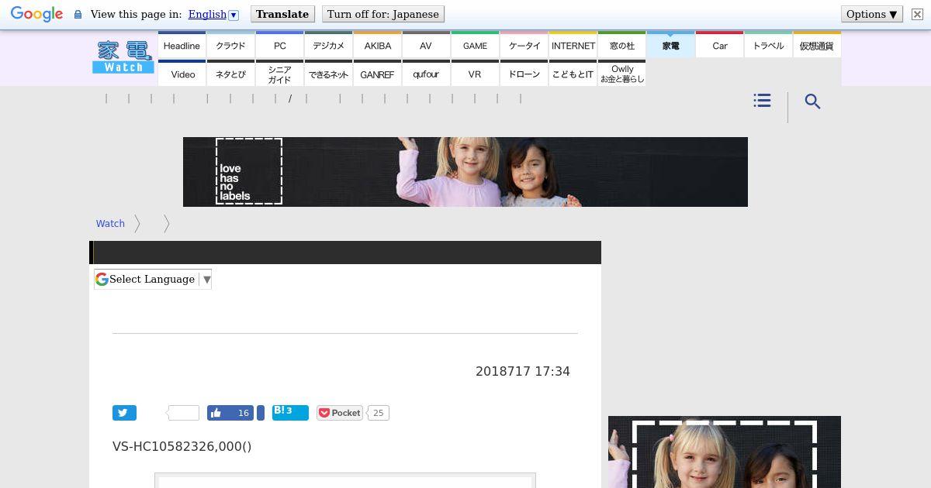
Task: Click the Google logo in translate bar
Action: (36, 15)
